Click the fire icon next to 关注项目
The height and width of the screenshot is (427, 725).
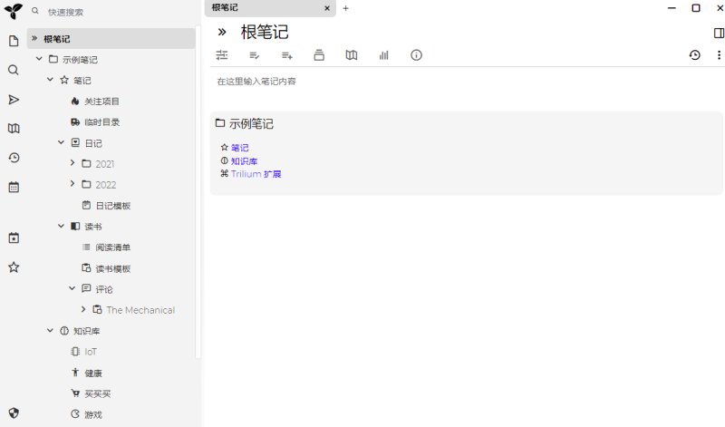[x=75, y=101]
